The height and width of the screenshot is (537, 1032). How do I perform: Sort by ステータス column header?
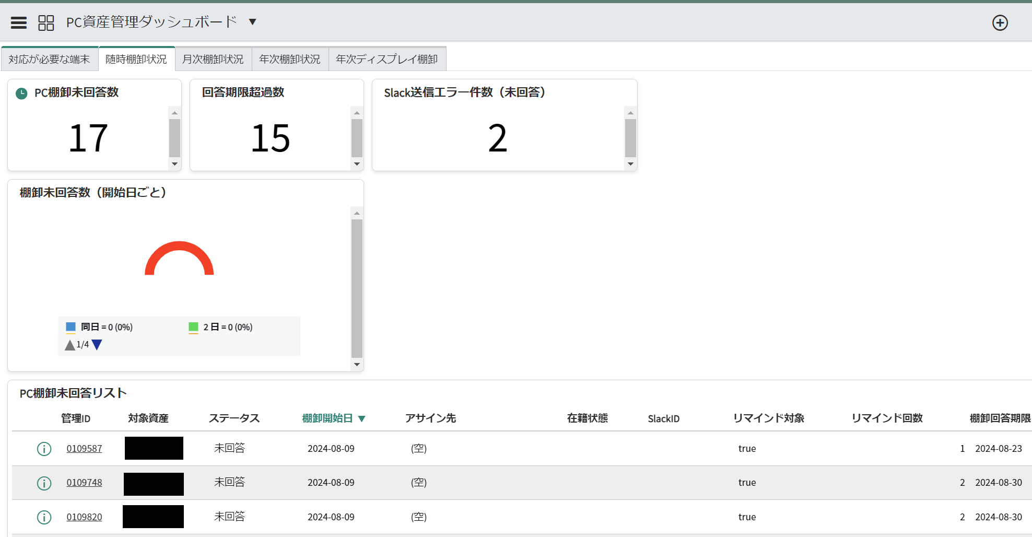click(x=234, y=418)
